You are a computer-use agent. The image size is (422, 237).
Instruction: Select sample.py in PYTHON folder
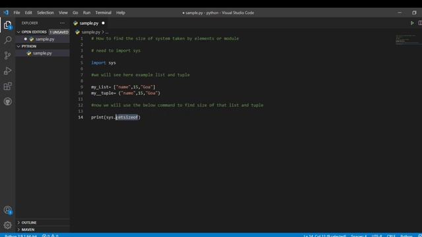42,53
